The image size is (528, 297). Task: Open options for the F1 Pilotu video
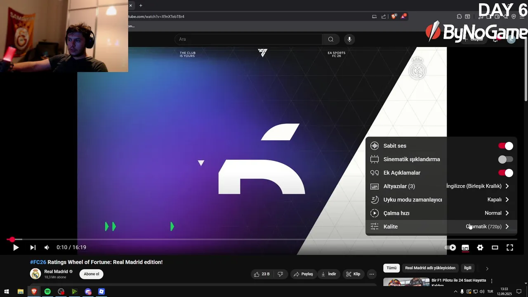coord(492,281)
